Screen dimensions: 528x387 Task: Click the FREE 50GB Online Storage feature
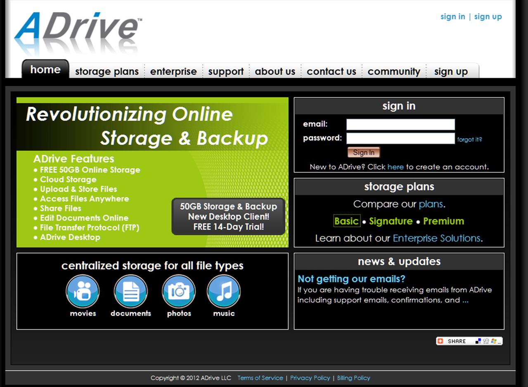90,170
